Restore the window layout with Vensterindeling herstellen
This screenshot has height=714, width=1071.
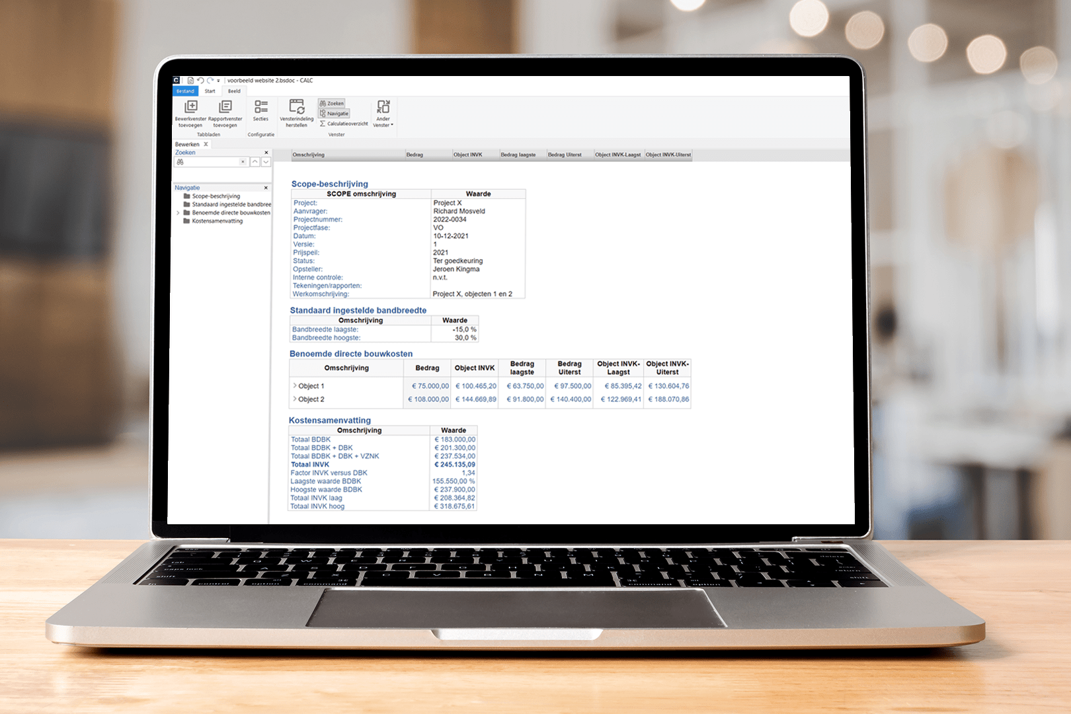point(297,114)
